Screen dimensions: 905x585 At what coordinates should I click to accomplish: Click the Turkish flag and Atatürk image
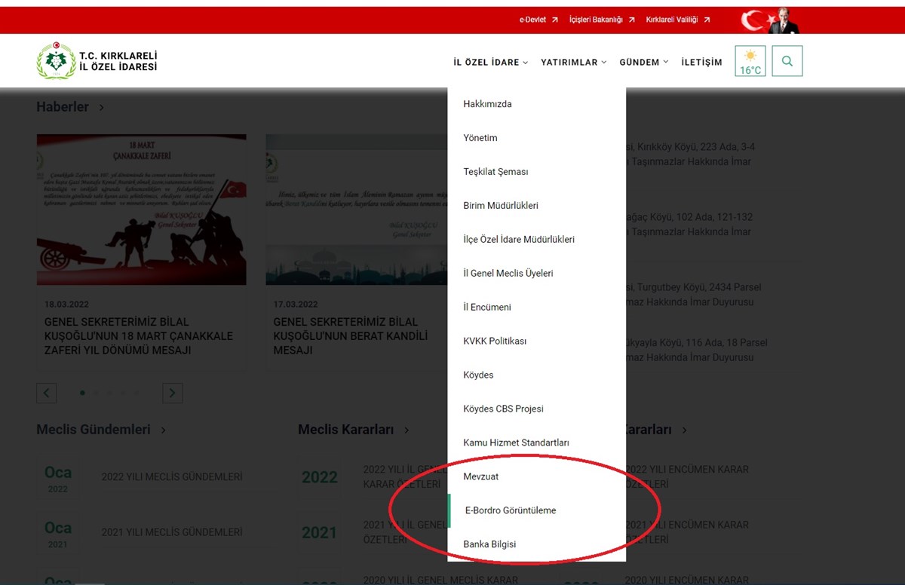[x=769, y=20]
